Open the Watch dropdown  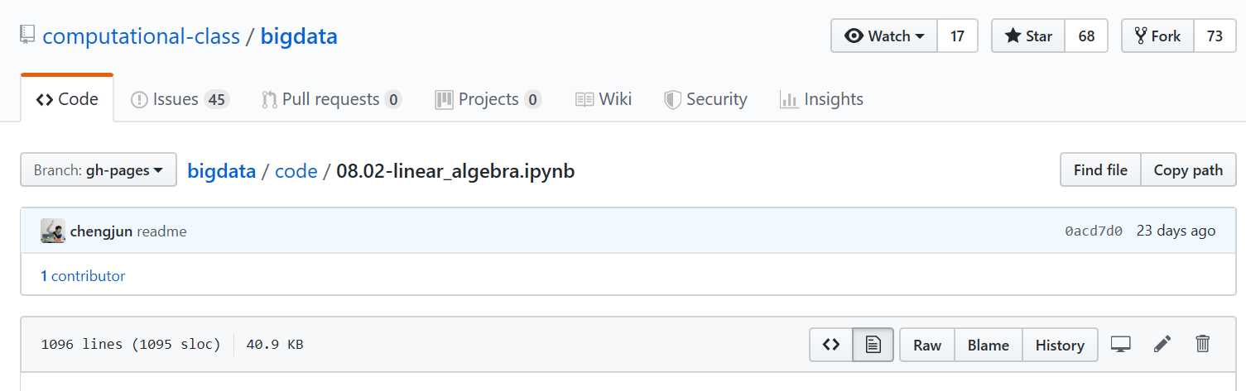tap(884, 36)
